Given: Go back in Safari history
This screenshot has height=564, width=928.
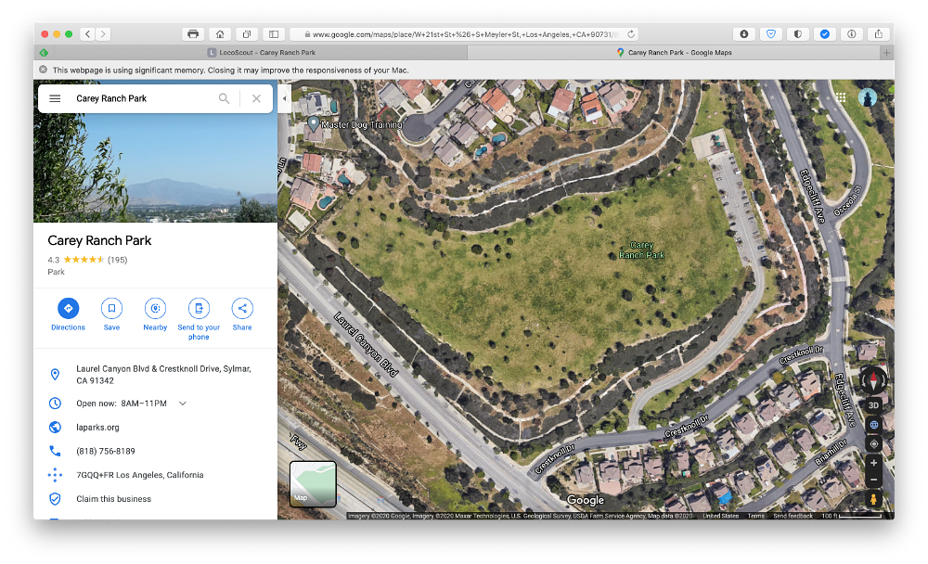Looking at the screenshot, I should pyautogui.click(x=87, y=34).
